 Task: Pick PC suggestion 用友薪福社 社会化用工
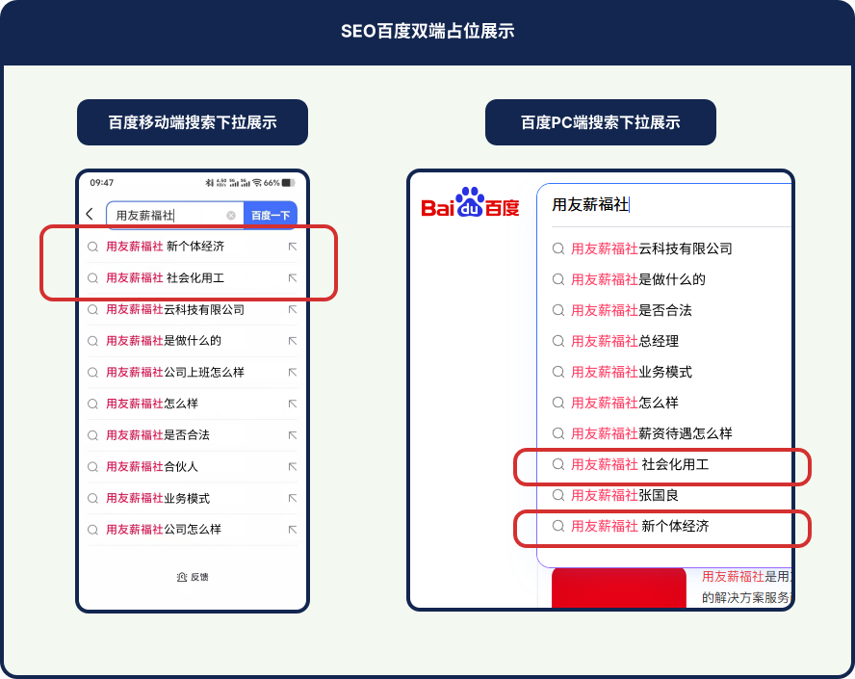(639, 464)
